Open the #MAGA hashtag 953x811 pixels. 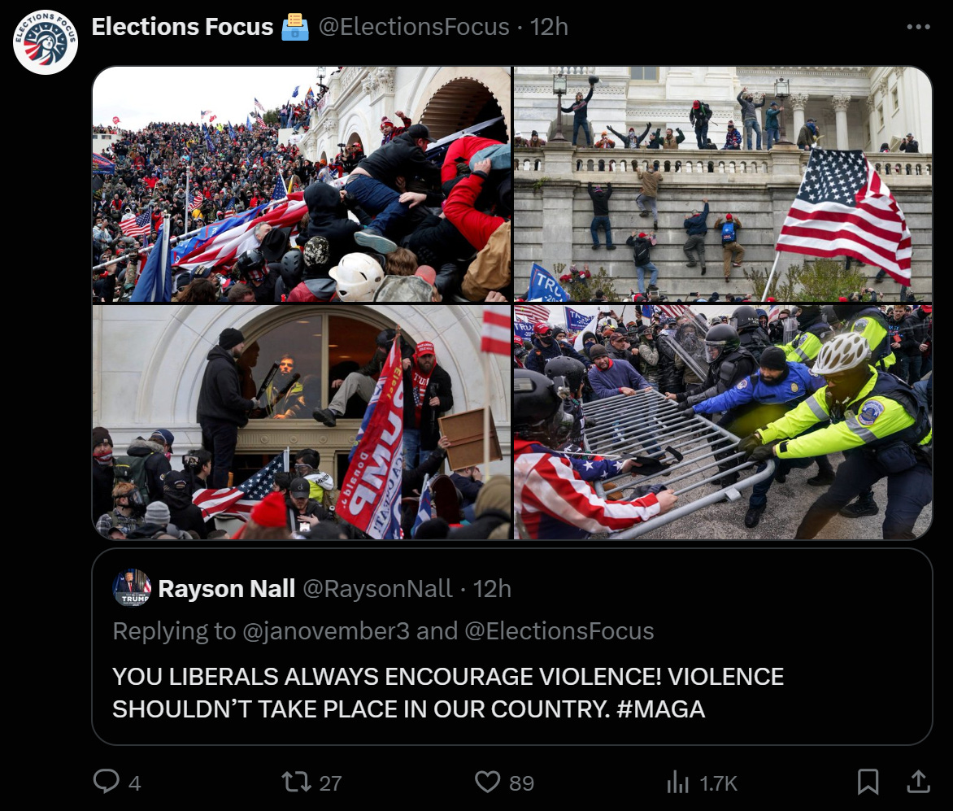pyautogui.click(x=660, y=709)
